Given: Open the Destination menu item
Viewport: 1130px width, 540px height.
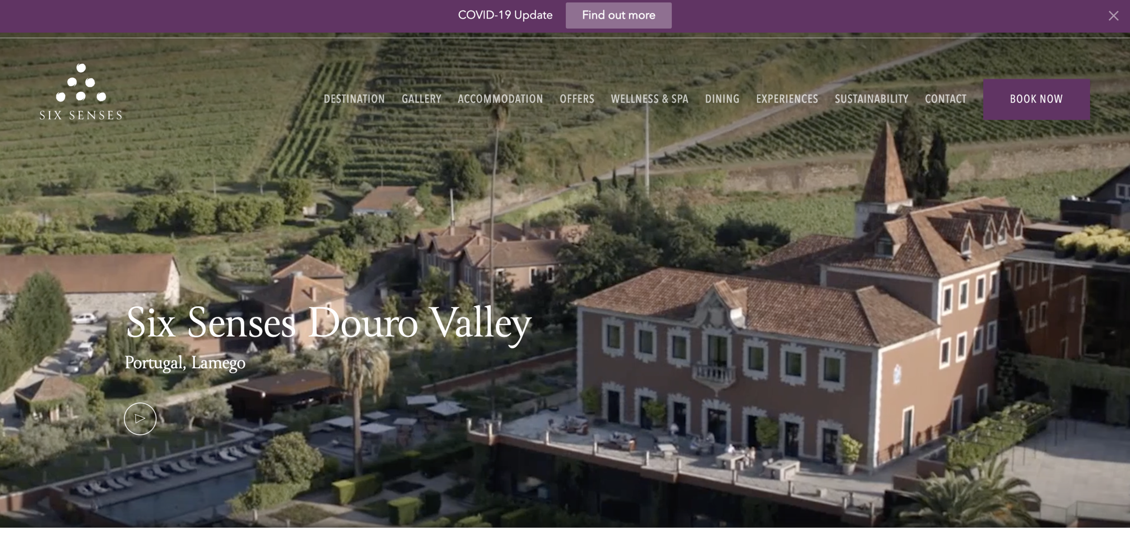Looking at the screenshot, I should [354, 99].
